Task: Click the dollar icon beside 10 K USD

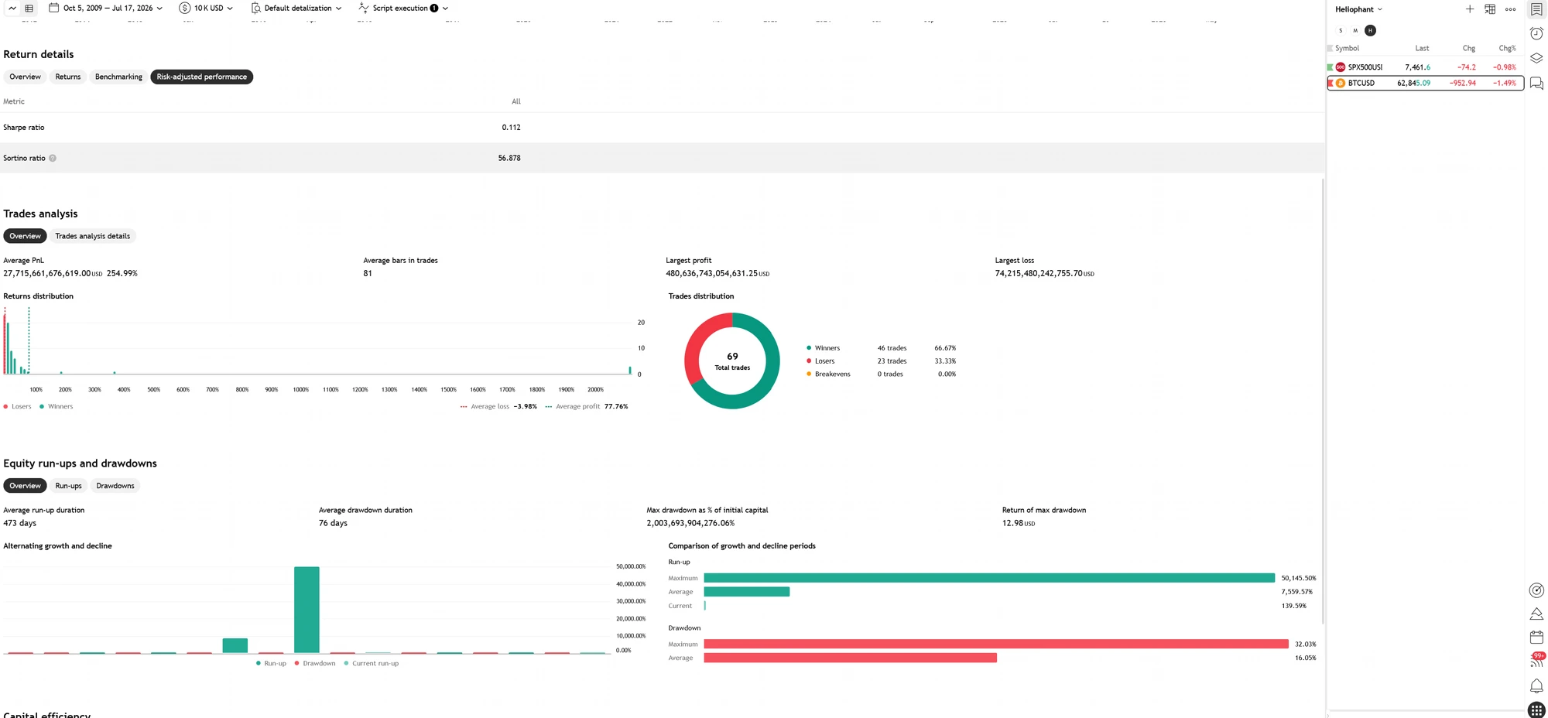Action: (184, 8)
